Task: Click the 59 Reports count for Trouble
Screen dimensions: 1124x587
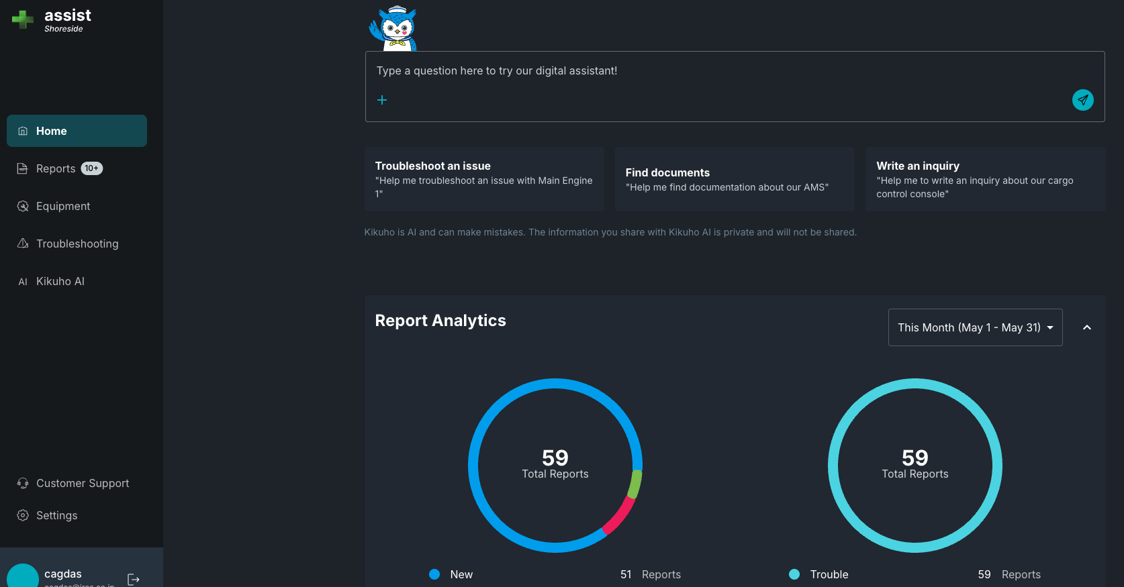Action: (1009, 574)
